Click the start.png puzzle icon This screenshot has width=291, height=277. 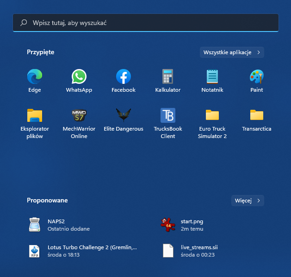168,225
